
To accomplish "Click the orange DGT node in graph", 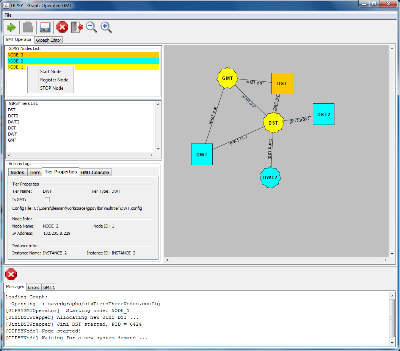I will click(282, 84).
